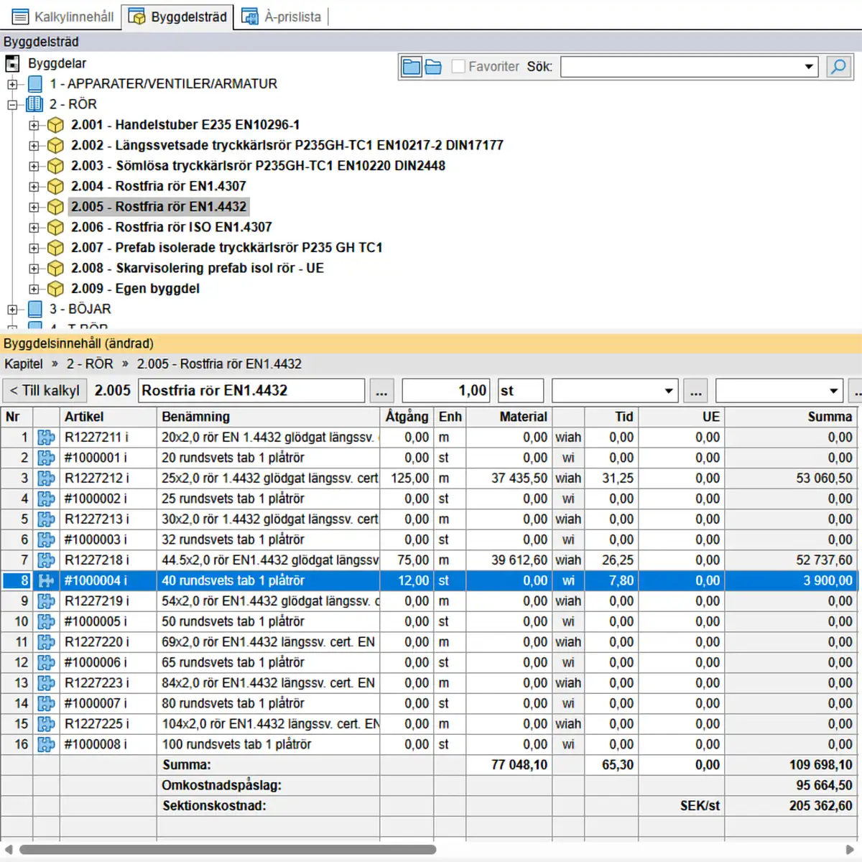Click the quantity field showing 1,00
Viewport: 862px width, 862px height.
tap(446, 391)
